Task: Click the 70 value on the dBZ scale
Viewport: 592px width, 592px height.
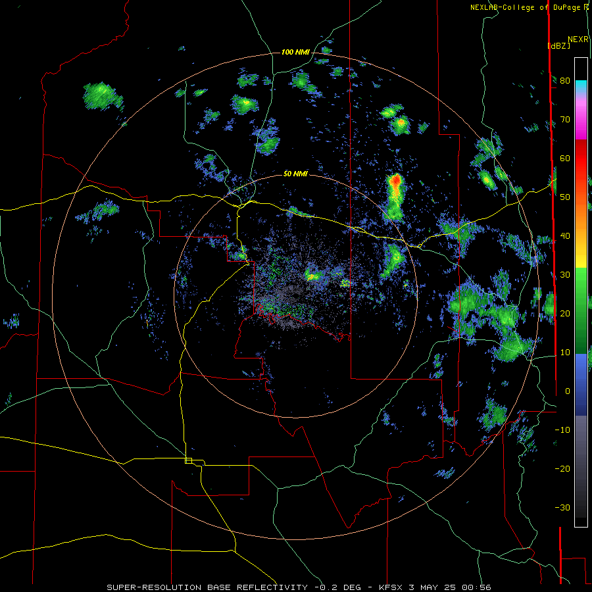Action: (565, 119)
